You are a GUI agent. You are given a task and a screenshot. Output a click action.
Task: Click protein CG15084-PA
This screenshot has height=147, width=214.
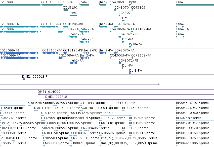(61, 58)
